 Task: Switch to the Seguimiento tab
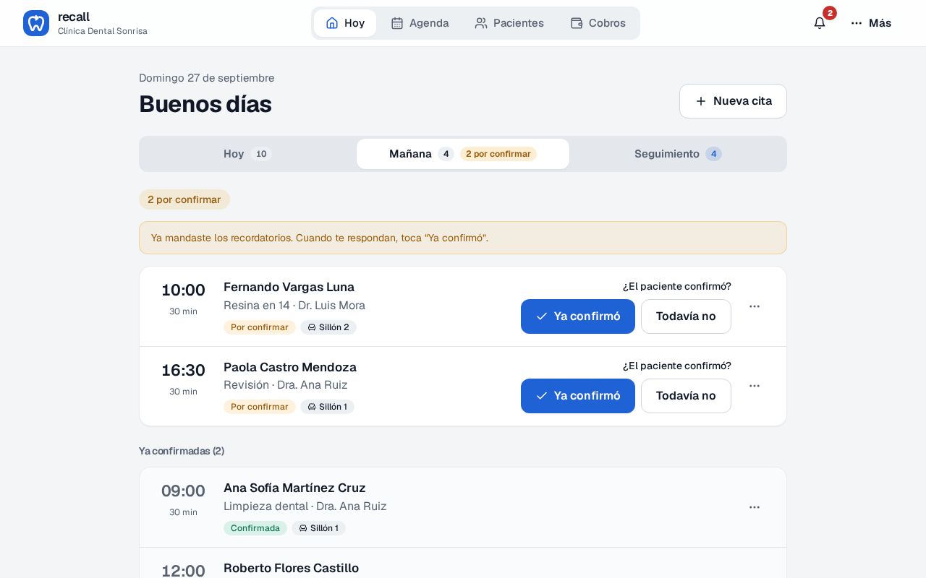pos(678,154)
